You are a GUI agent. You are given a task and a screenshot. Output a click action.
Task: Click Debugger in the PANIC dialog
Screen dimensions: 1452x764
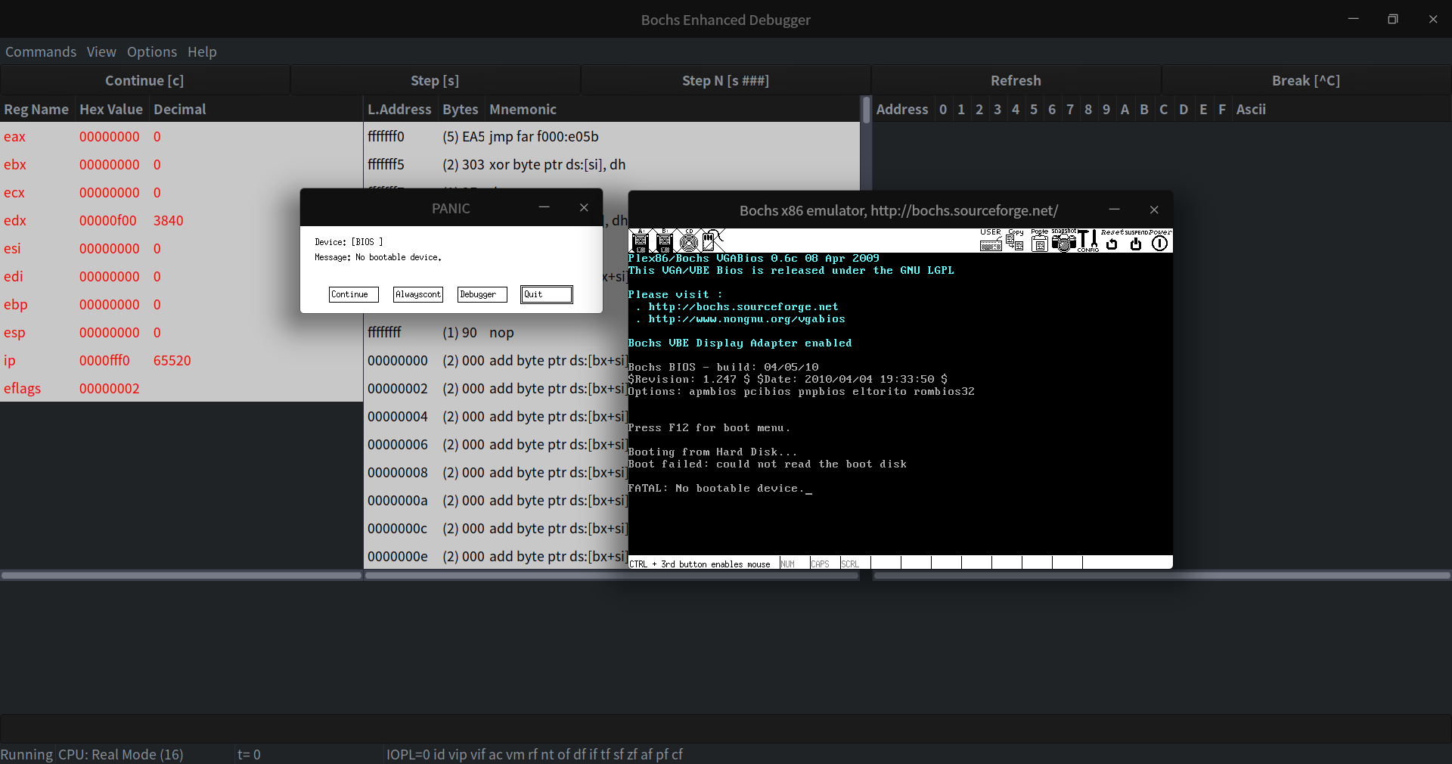pyautogui.click(x=482, y=294)
